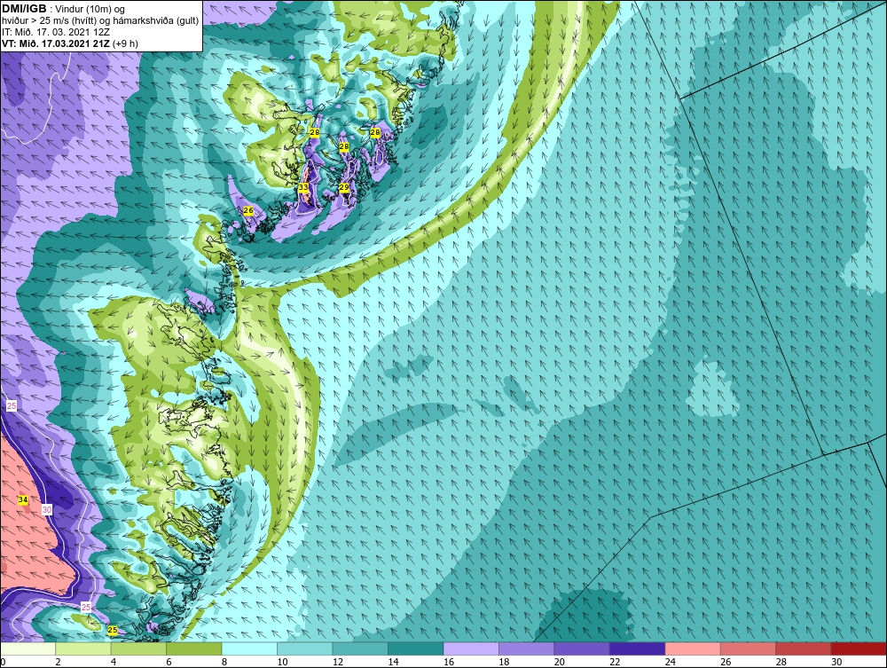Click the scale tick number "24"

pyautogui.click(x=671, y=662)
